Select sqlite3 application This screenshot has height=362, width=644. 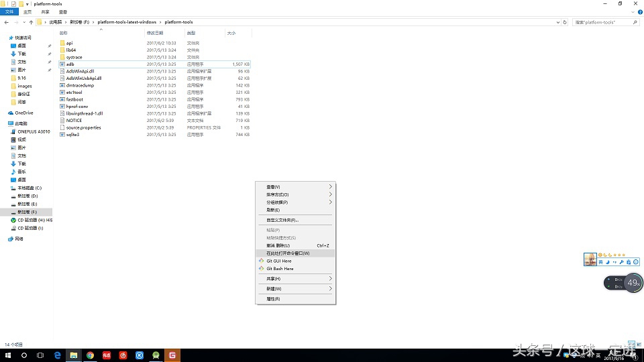click(72, 135)
